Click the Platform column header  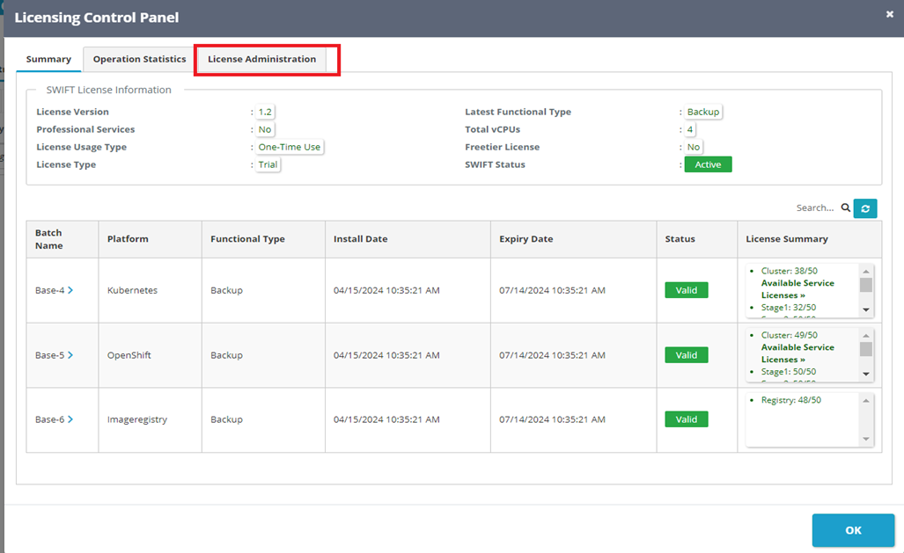[150, 239]
